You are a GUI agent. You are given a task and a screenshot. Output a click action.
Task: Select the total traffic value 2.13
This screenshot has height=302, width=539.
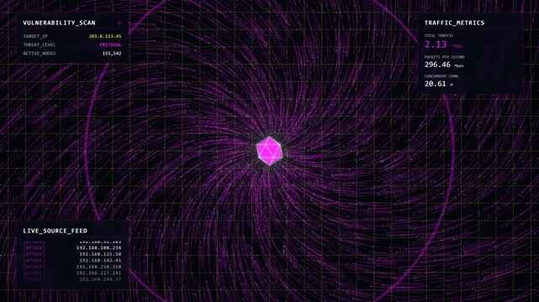pos(436,44)
